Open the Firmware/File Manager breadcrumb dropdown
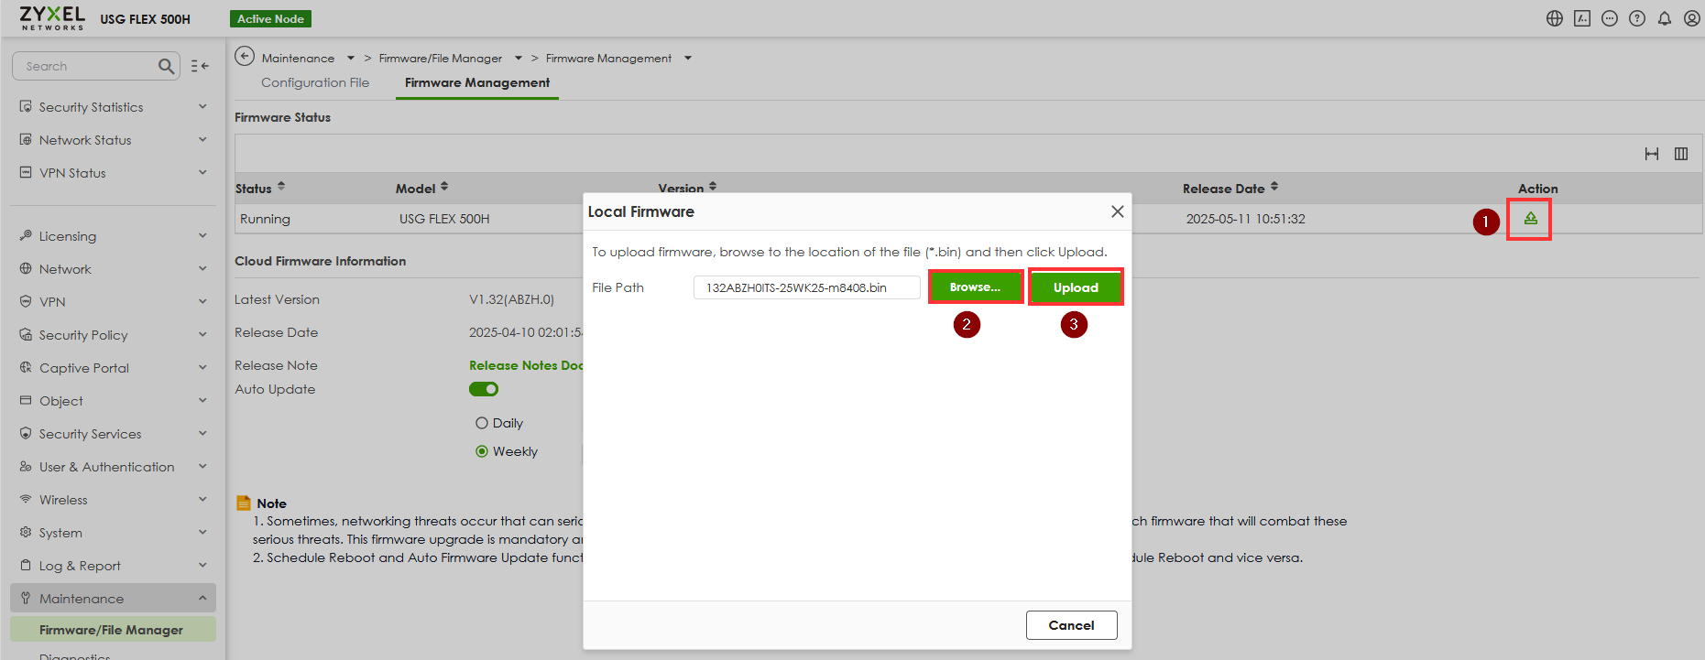Viewport: 1705px width, 660px height. pyautogui.click(x=519, y=58)
